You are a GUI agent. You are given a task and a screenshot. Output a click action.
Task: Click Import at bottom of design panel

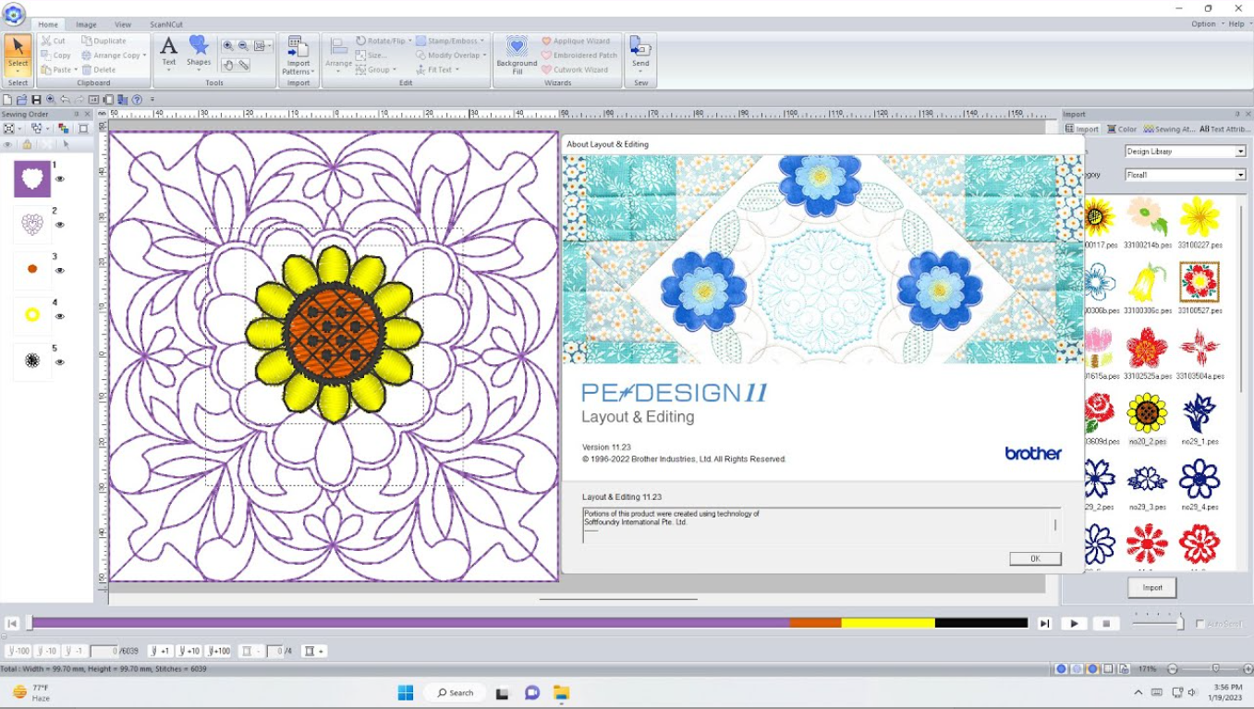click(1151, 587)
